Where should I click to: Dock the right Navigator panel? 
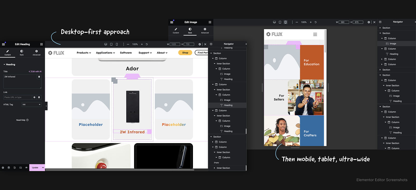pos(380,22)
